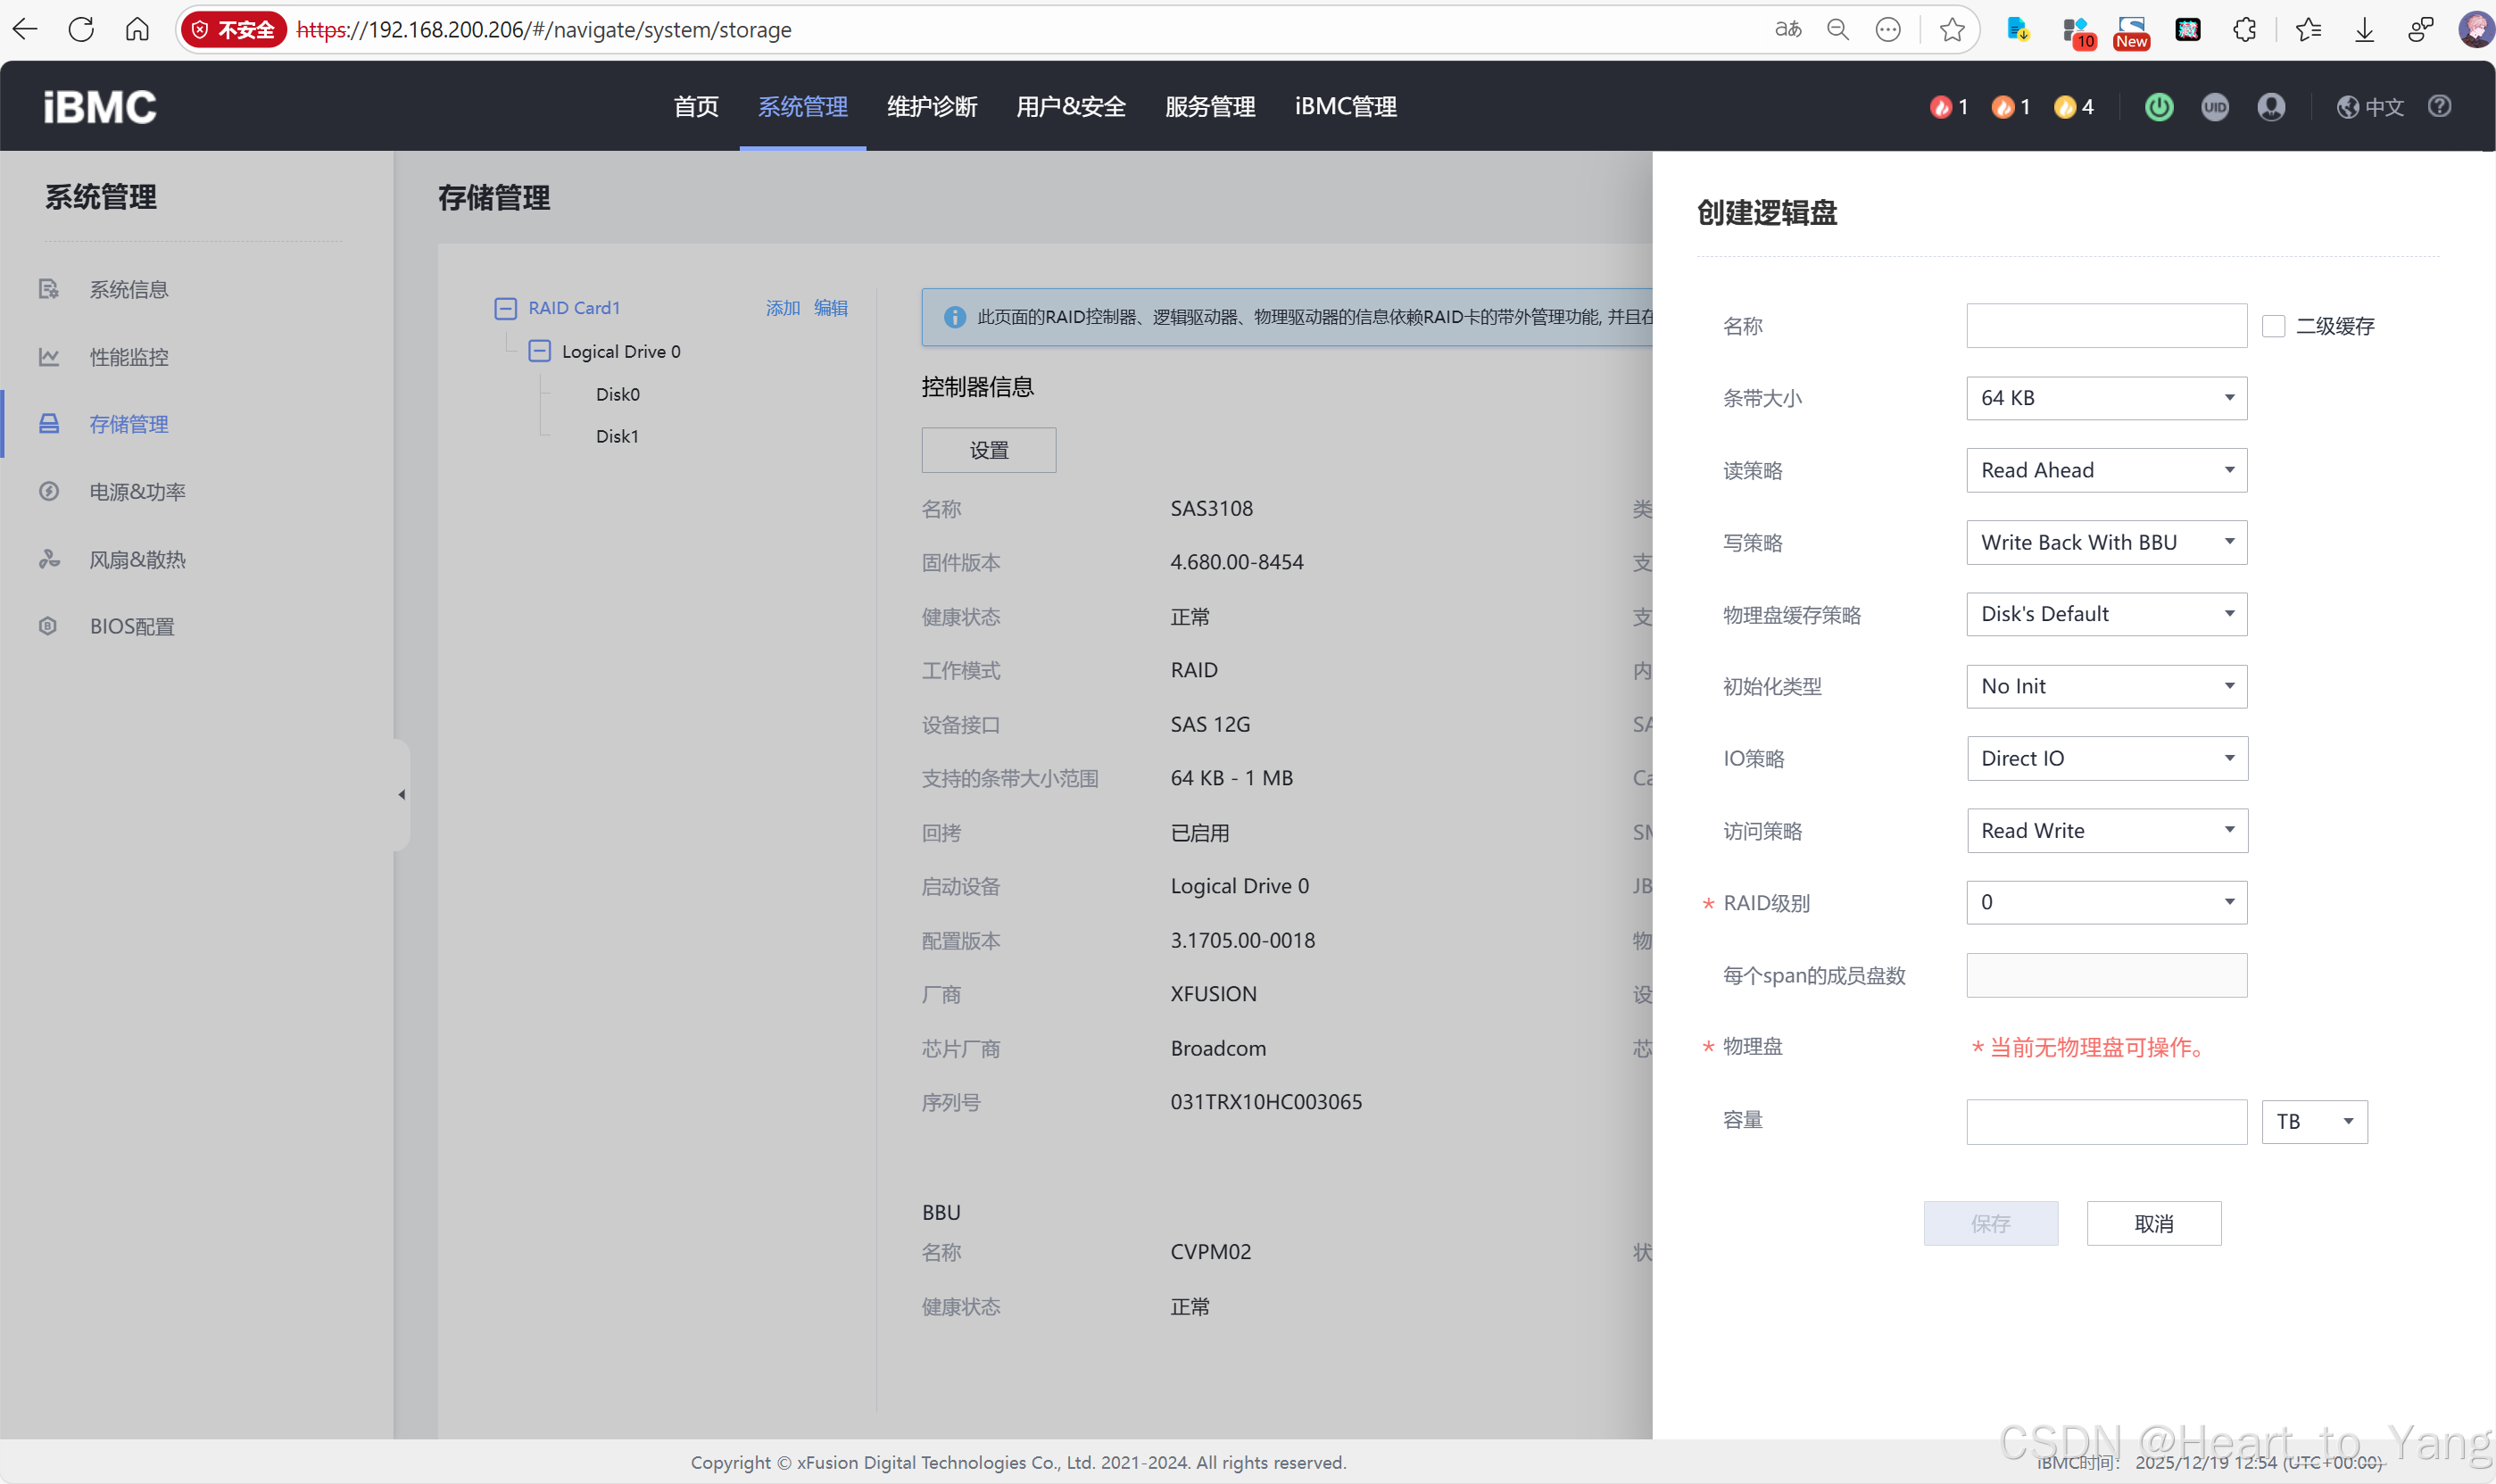Select Disk1 in the storage tree
This screenshot has height=1484, width=2496.
(617, 436)
